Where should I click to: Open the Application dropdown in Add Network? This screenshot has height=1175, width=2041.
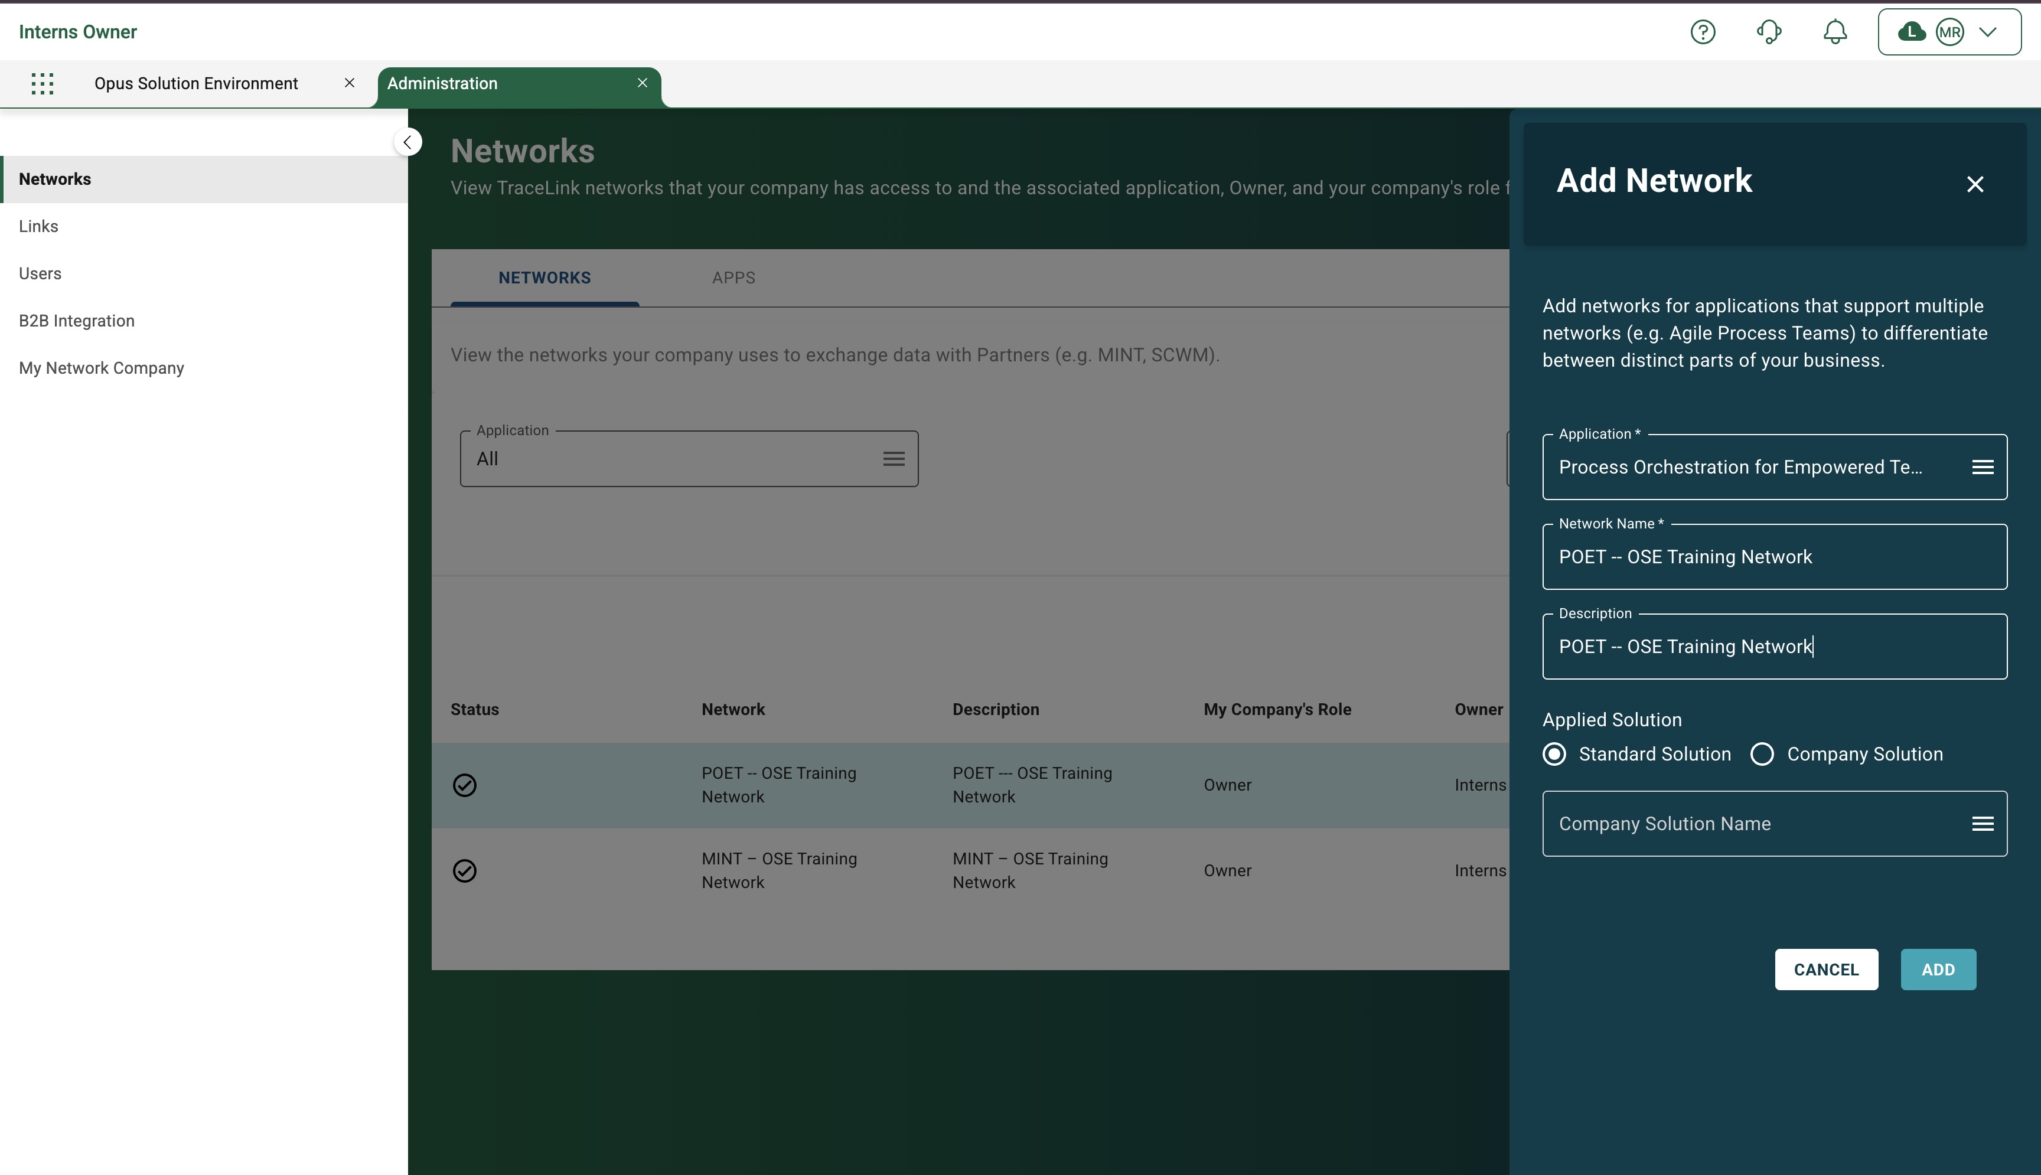coord(1774,467)
